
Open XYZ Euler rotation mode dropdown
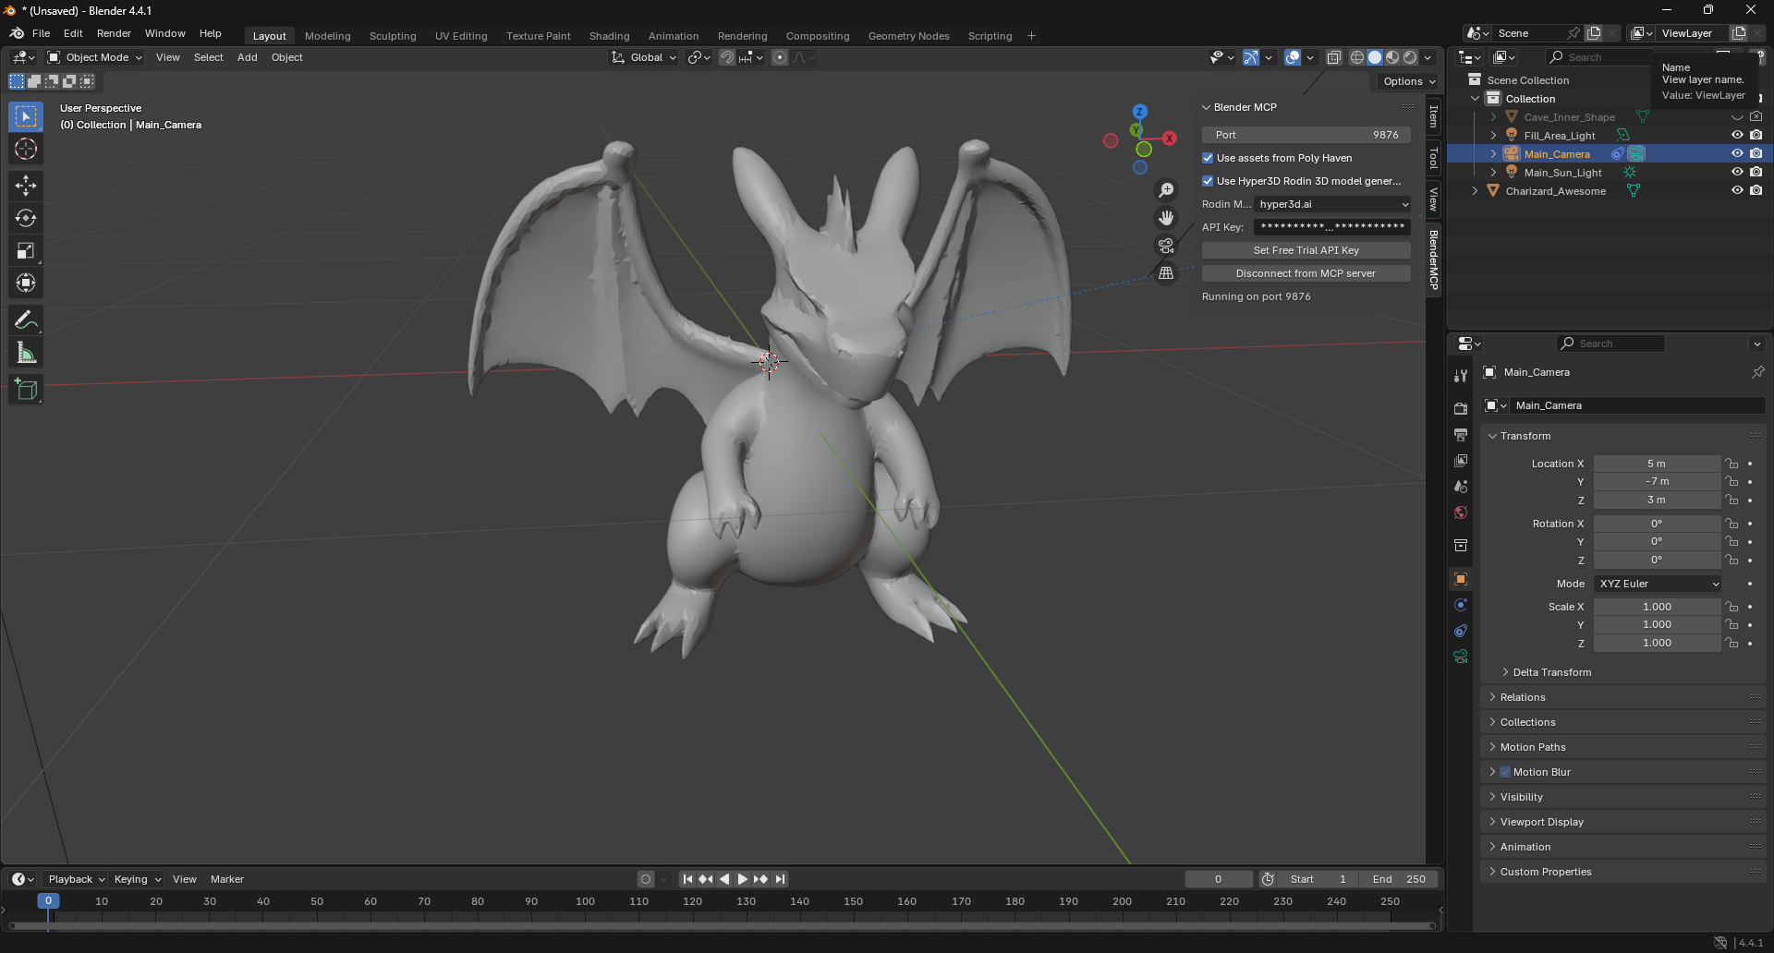pyautogui.click(x=1658, y=584)
